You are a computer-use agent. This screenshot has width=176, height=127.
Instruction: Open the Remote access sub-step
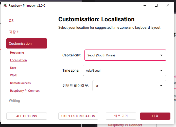coord(20,83)
